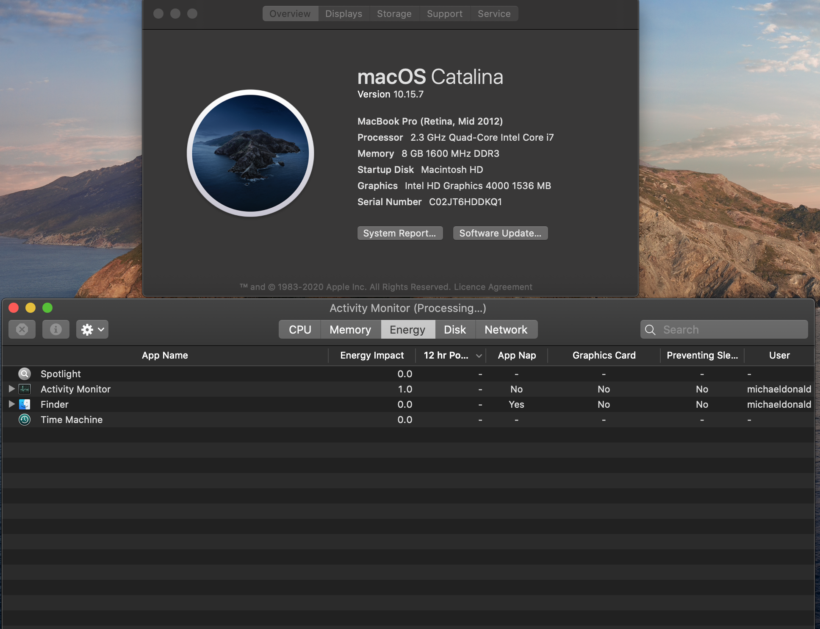Select Overview tab in About This Mac
Image resolution: width=820 pixels, height=629 pixels.
pyautogui.click(x=290, y=14)
